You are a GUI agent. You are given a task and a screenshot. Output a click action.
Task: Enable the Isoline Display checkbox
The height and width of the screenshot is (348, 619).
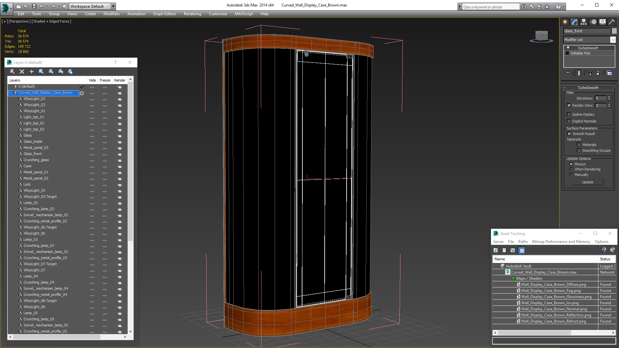569,114
